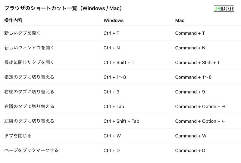This screenshot has width=241, height=163.
Task: Click the Ctrl + T shortcut cell
Action: (111, 33)
